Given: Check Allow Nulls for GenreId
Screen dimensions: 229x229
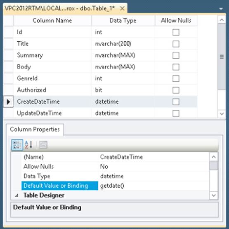Looking at the screenshot, I should [176, 78].
